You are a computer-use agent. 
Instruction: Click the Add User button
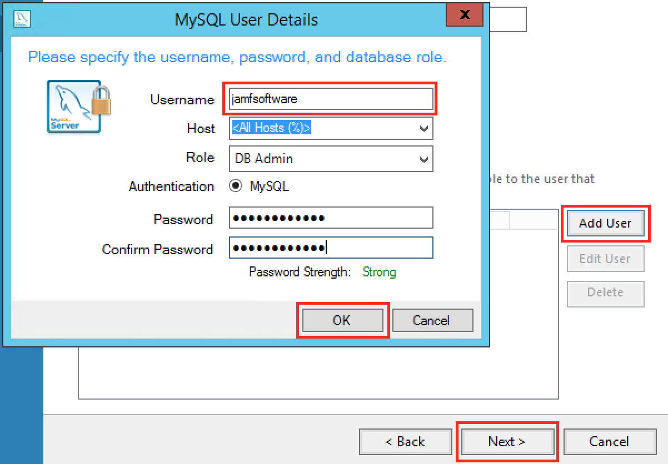(605, 224)
